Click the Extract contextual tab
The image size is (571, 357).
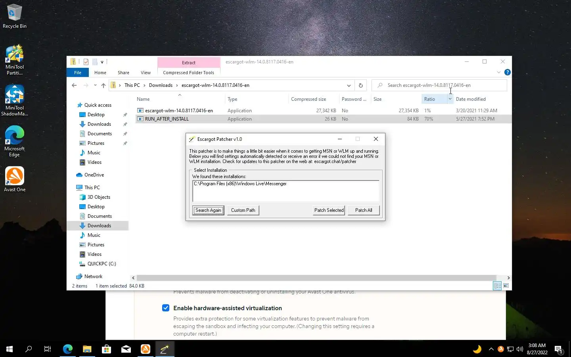189,63
